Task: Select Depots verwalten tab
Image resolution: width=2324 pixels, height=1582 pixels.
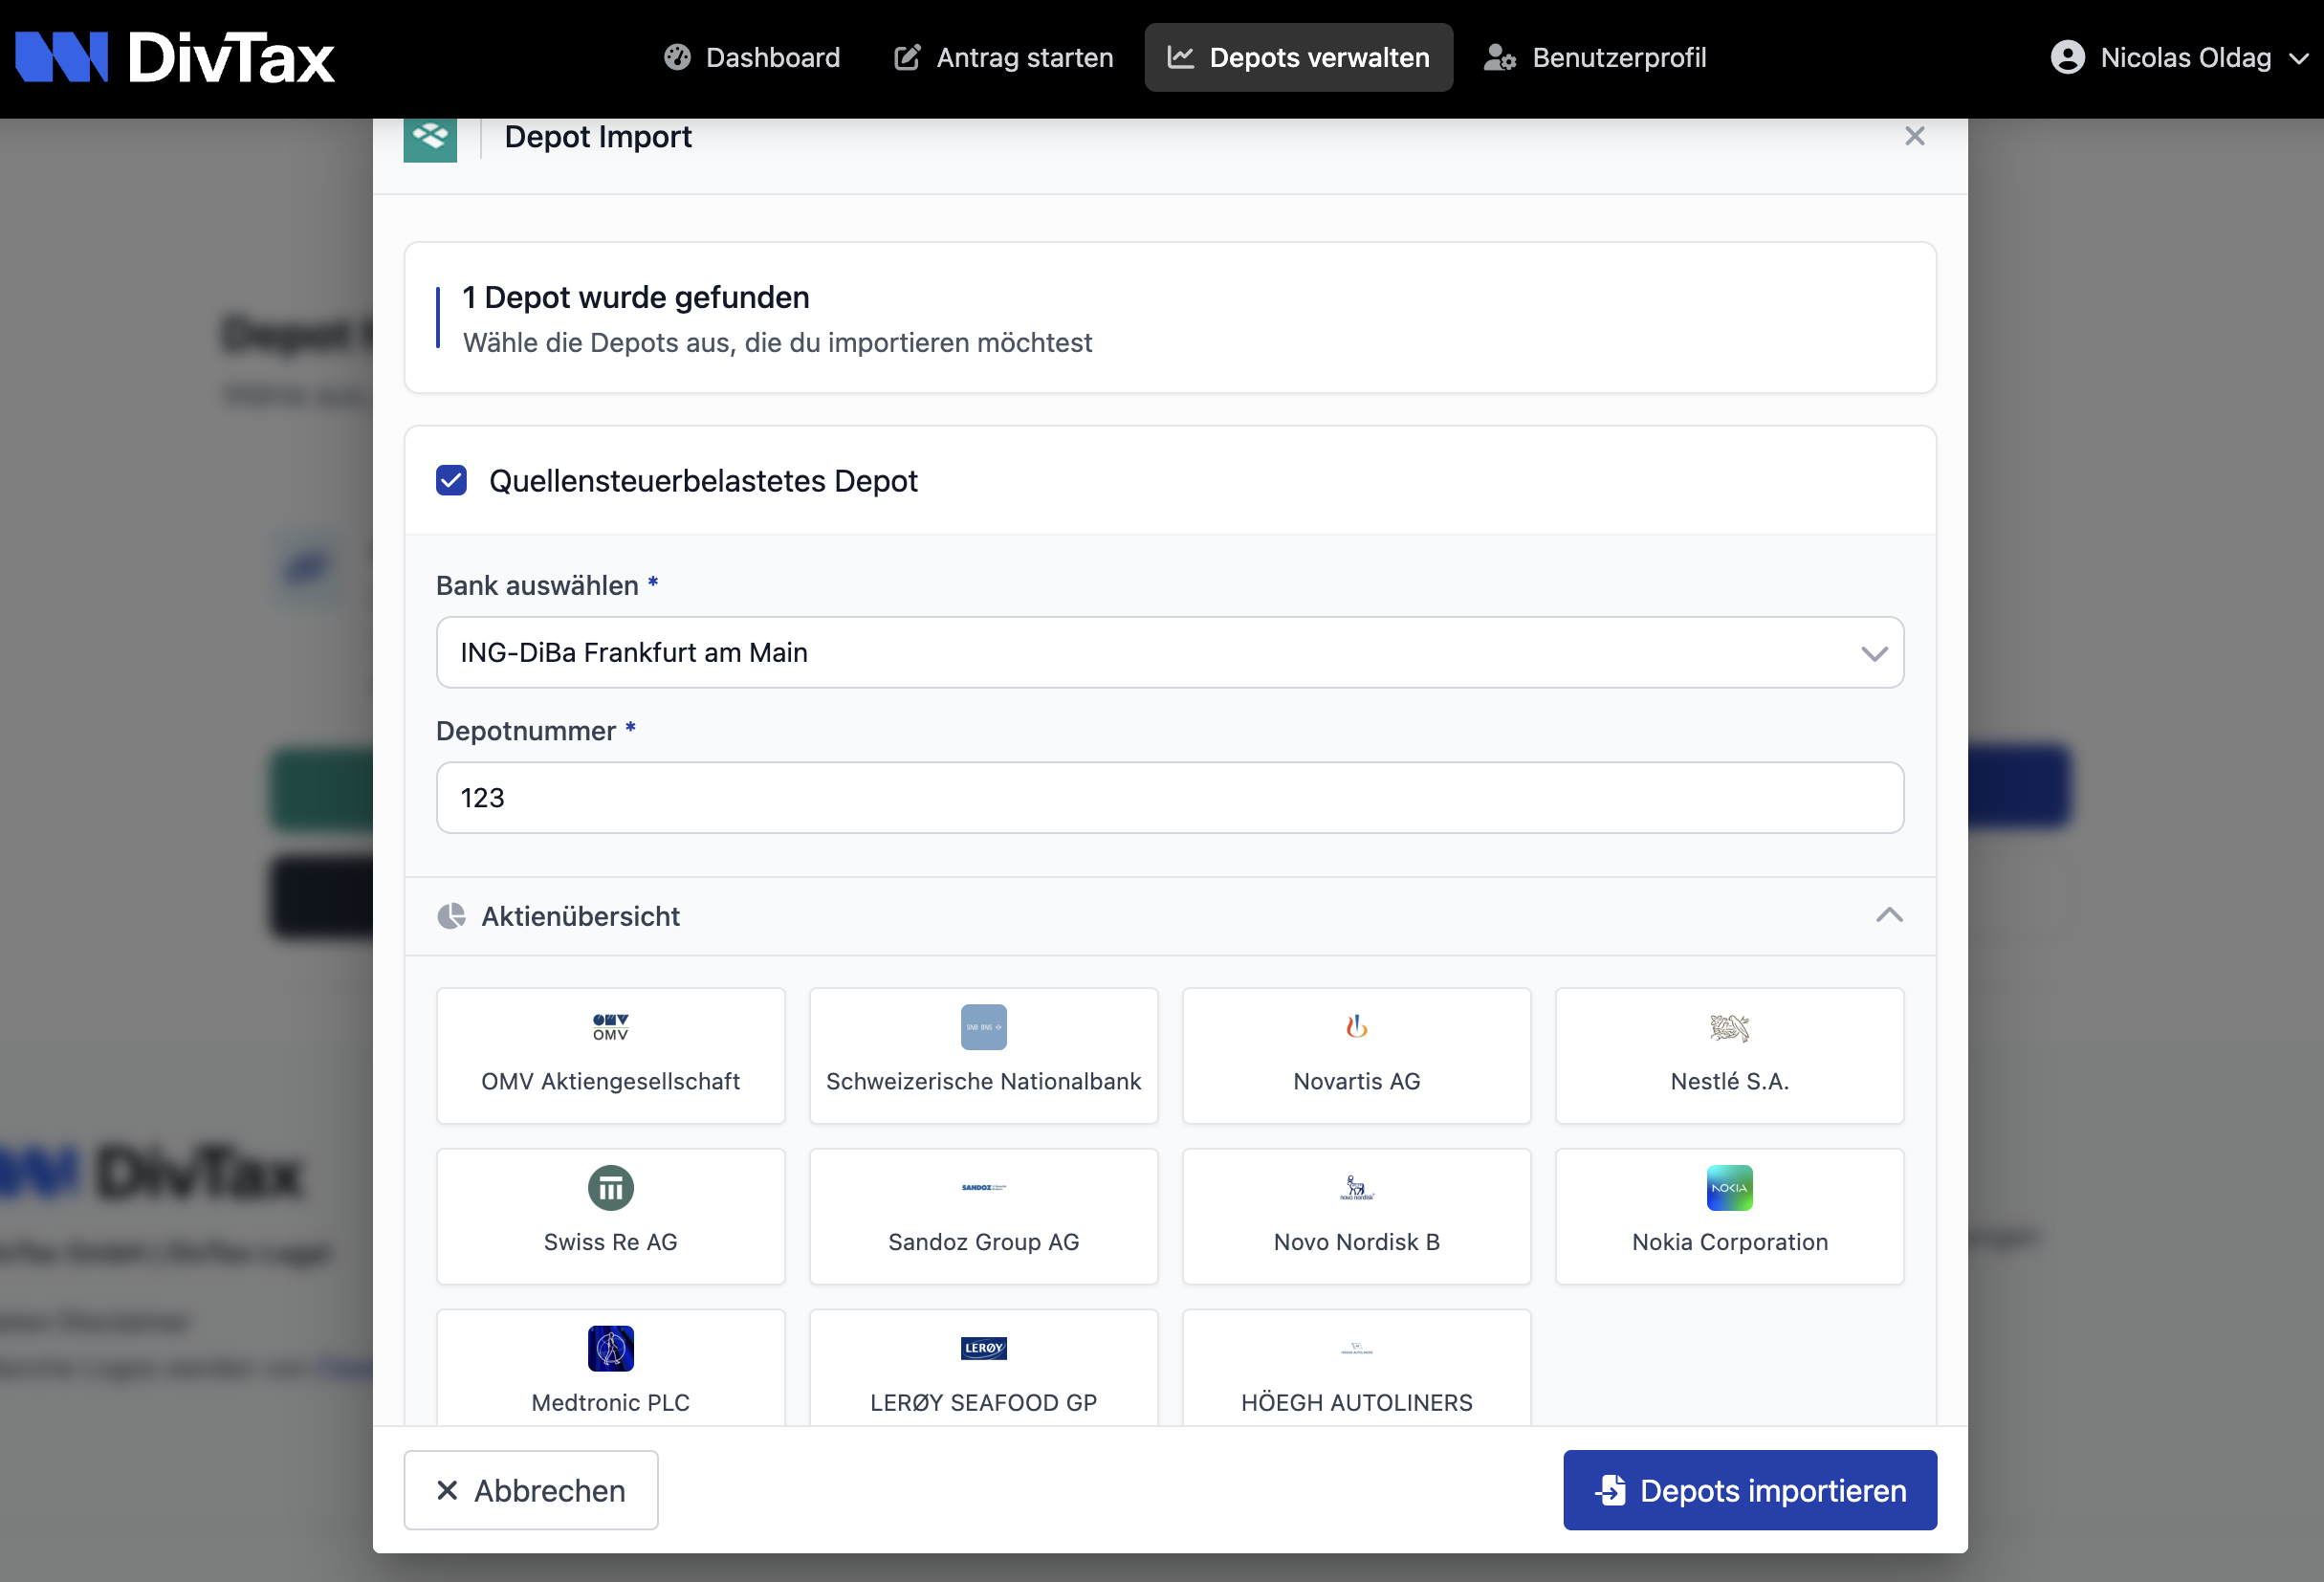Action: click(1298, 58)
